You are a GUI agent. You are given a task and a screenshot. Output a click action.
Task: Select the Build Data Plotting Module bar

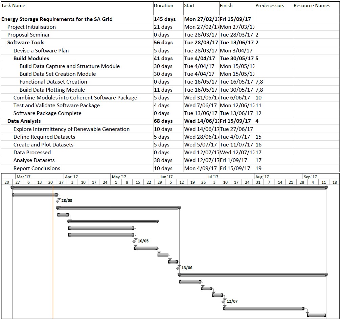click(145, 248)
